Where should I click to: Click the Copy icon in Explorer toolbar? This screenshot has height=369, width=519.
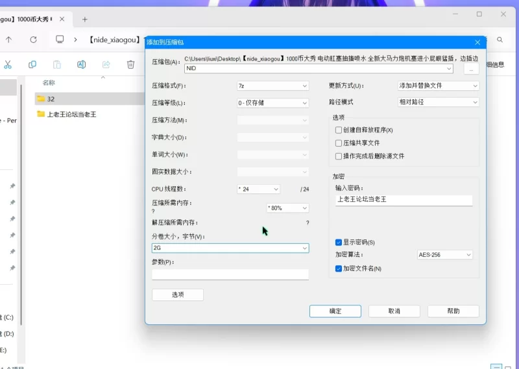click(x=32, y=64)
